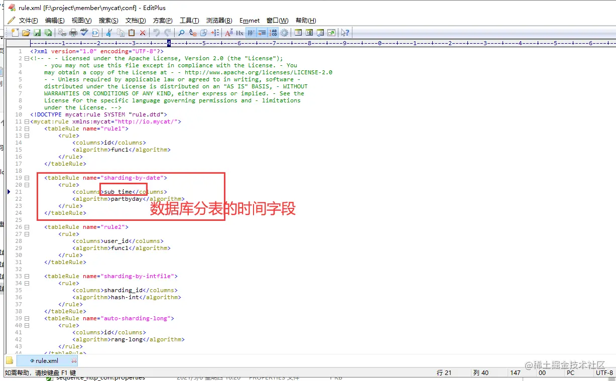Open Print Preview from toolbar
Screen dimensions: 616x381
point(62,33)
